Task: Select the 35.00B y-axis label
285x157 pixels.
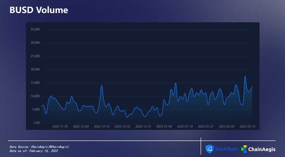Action: tap(35, 30)
